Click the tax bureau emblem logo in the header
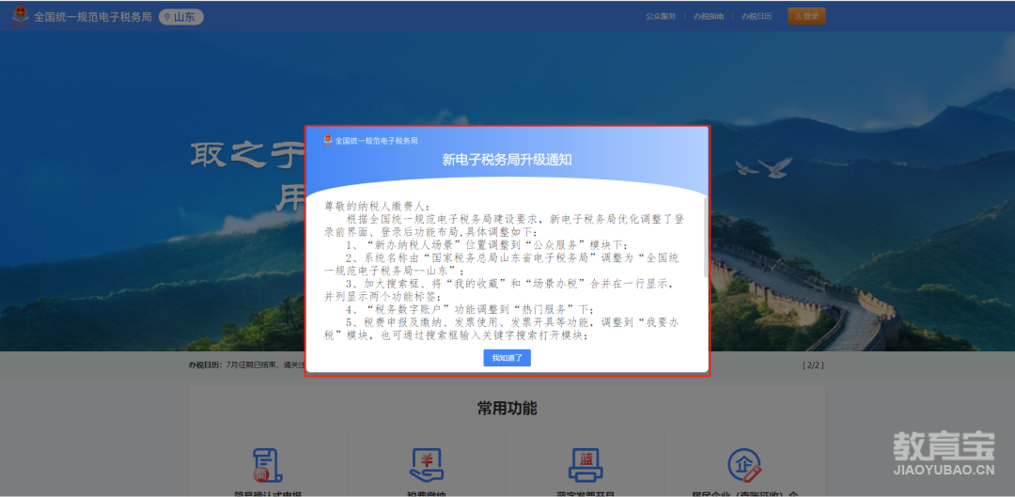Image resolution: width=1015 pixels, height=497 pixels. [21, 17]
